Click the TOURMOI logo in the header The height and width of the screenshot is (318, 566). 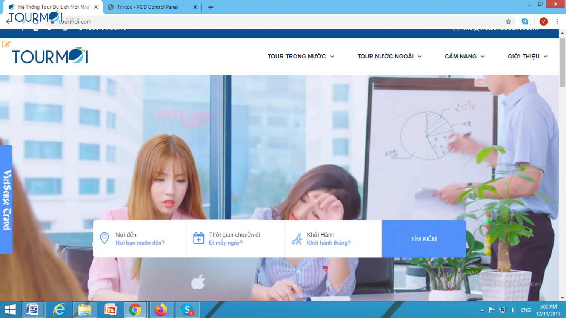point(50,56)
